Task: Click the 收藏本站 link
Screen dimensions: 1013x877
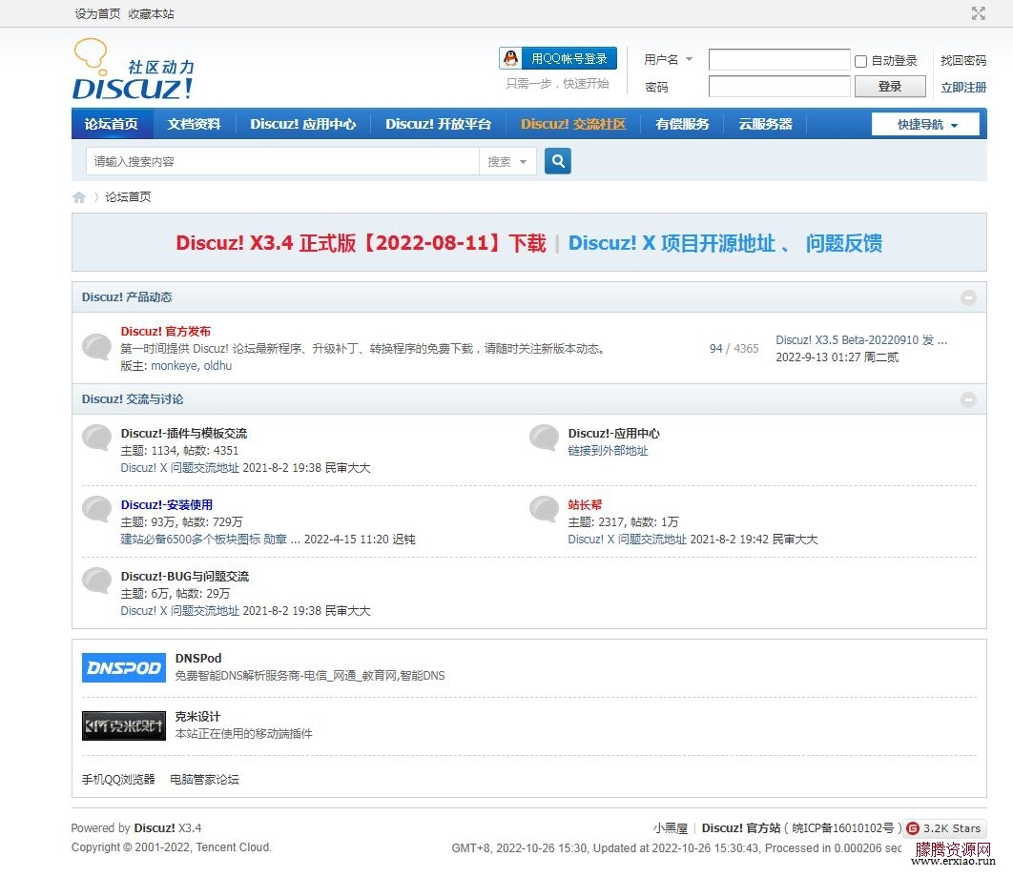Action: tap(151, 13)
